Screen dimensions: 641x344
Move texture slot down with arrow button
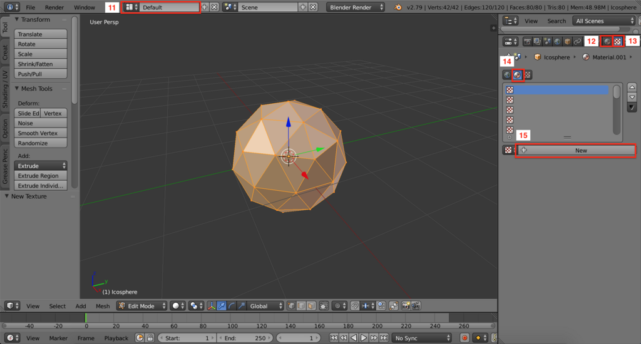[632, 97]
